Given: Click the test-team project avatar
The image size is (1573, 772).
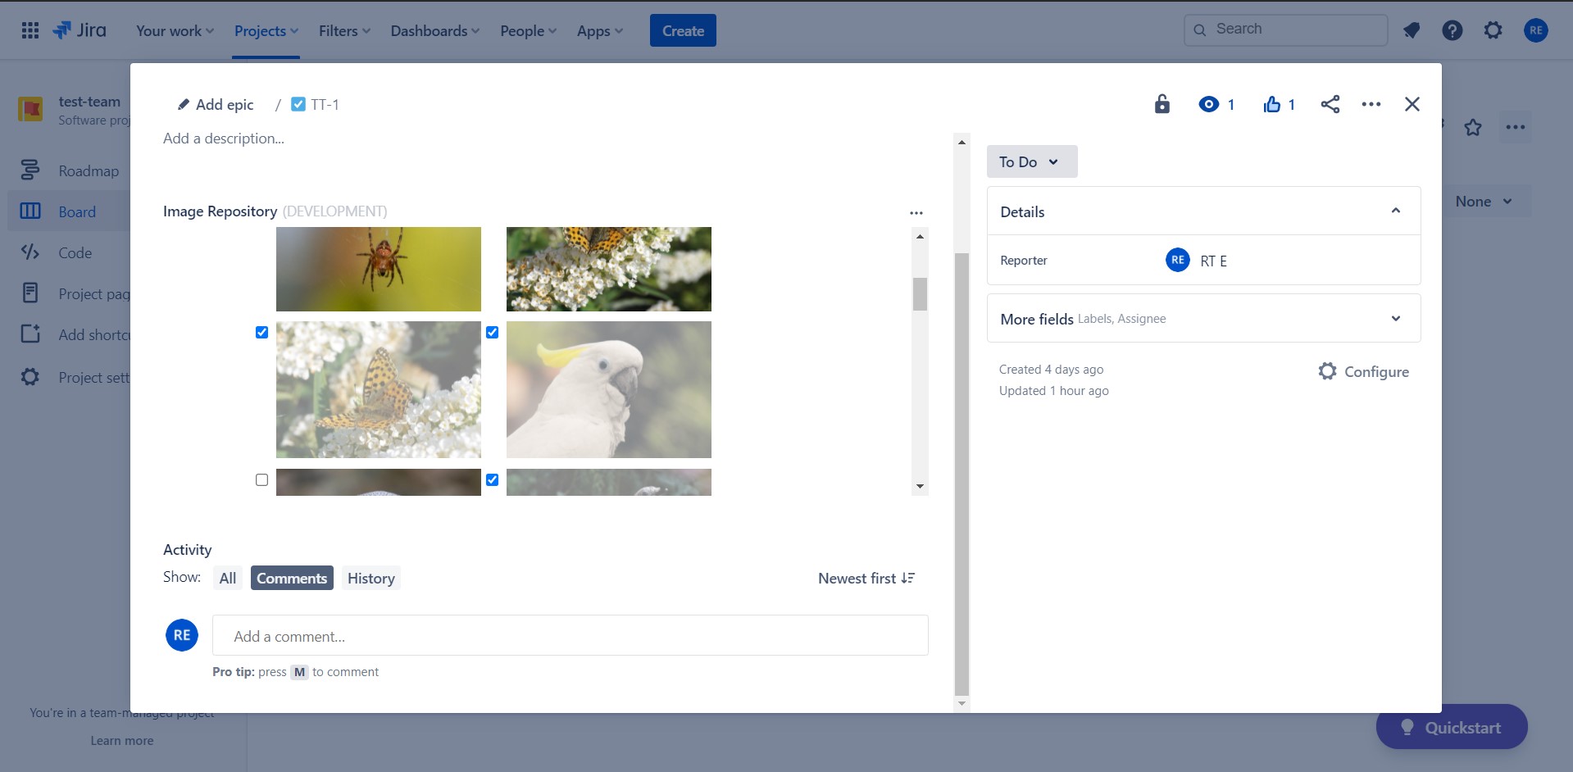Looking at the screenshot, I should [x=30, y=109].
